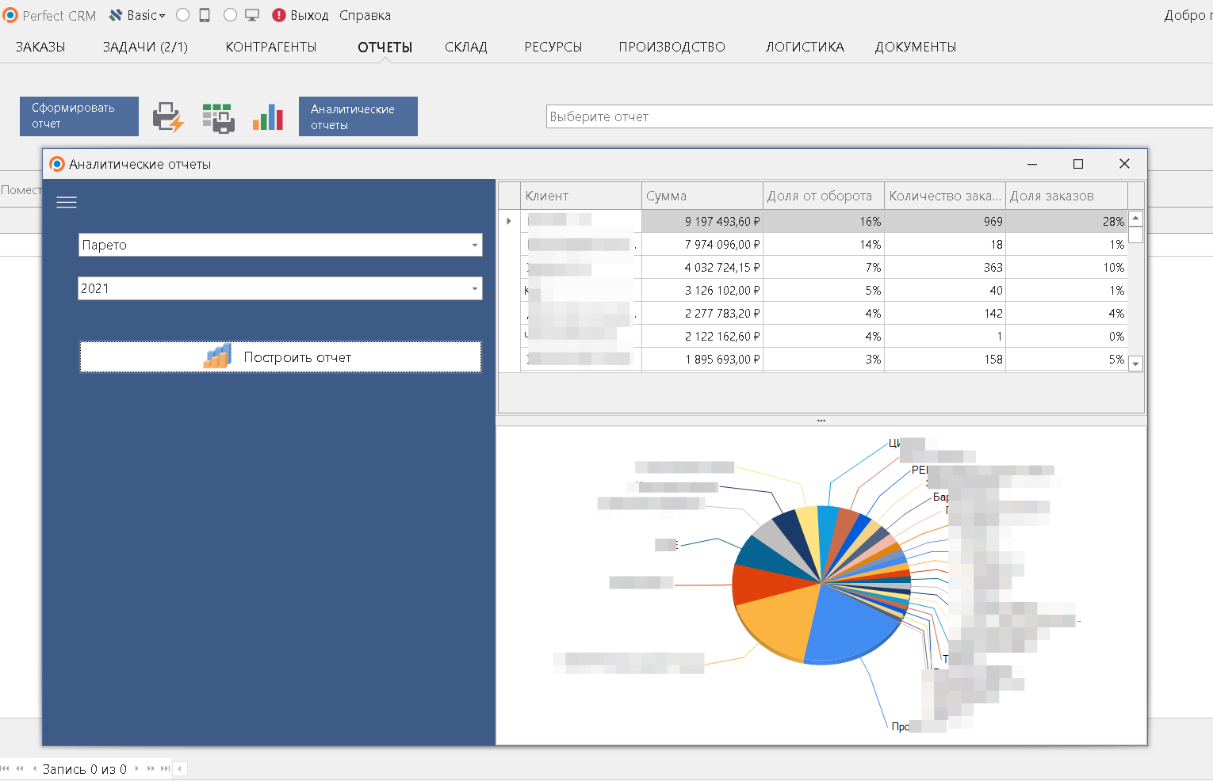This screenshot has width=1213, height=781.
Task: Click order count cell 969
Action: click(945, 221)
